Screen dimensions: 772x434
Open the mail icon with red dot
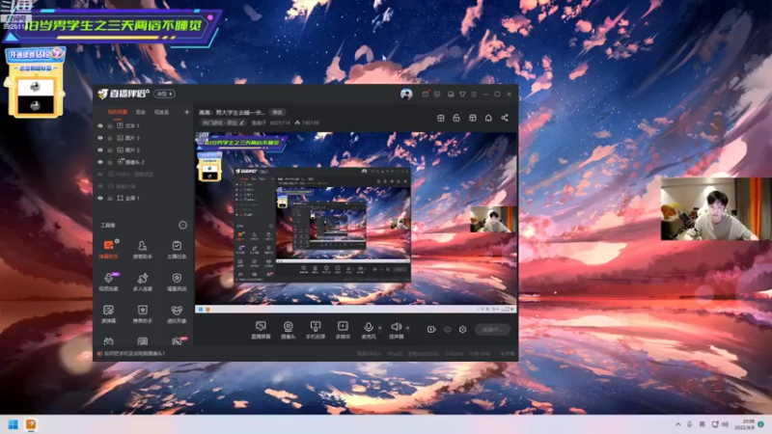[426, 94]
